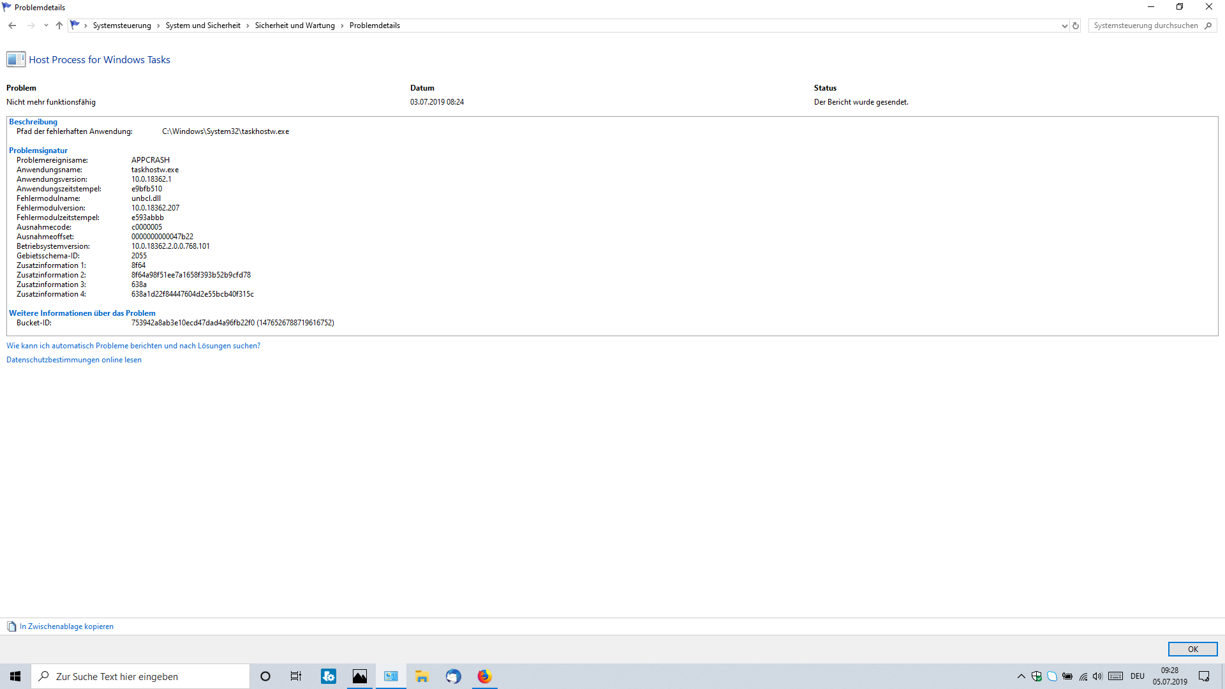
Task: Open File Explorer in taskbar
Action: (x=422, y=676)
